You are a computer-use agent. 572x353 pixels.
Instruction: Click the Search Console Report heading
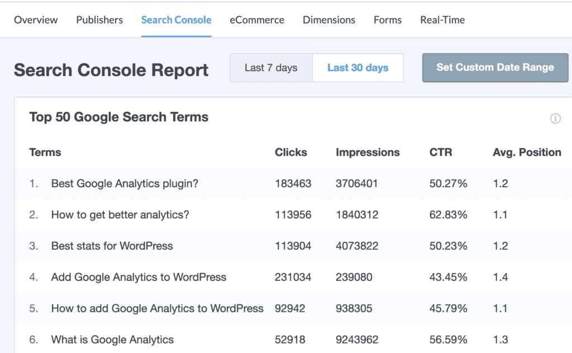(111, 70)
